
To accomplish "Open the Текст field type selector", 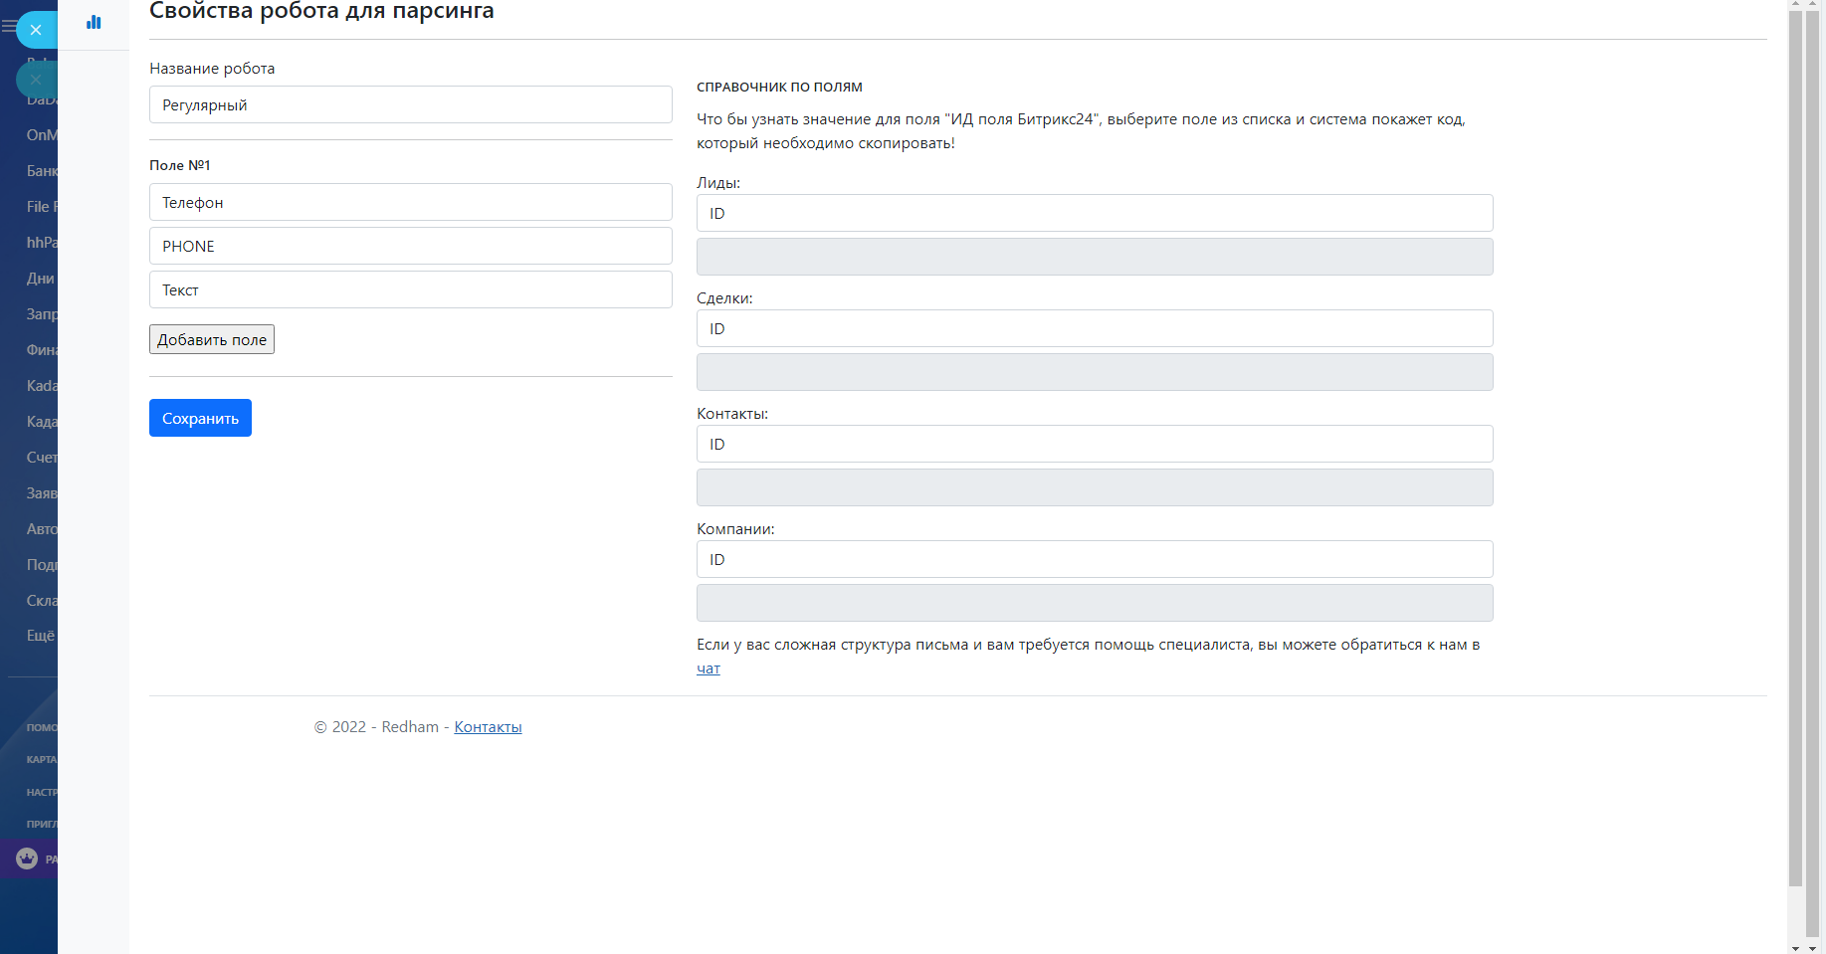I will point(410,289).
